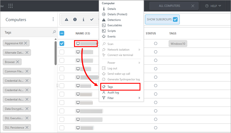Clear the All Computers selection
Image resolution: width=231 pixels, height=133 pixels.
(193, 6)
